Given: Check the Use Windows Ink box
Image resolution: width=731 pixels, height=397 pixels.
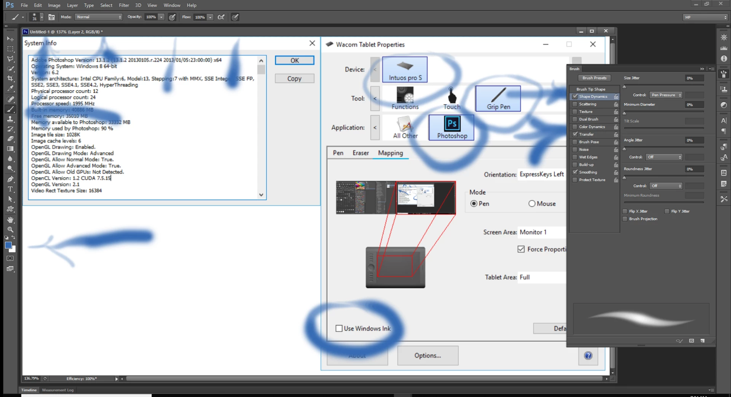Looking at the screenshot, I should point(339,329).
